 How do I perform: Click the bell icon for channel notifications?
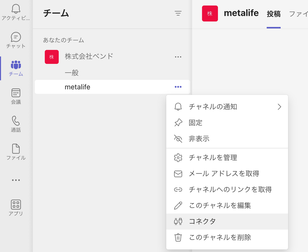[x=178, y=107]
